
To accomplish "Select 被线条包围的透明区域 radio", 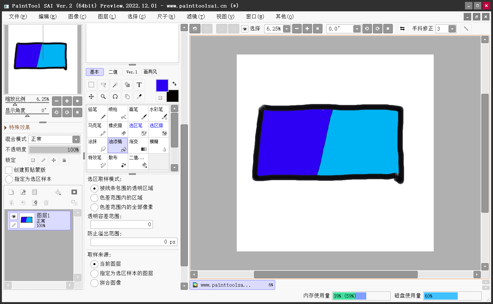I will 94,188.
